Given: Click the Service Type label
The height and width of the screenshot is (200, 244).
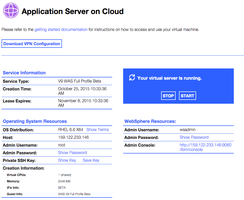Looking at the screenshot, I should [x=16, y=81].
